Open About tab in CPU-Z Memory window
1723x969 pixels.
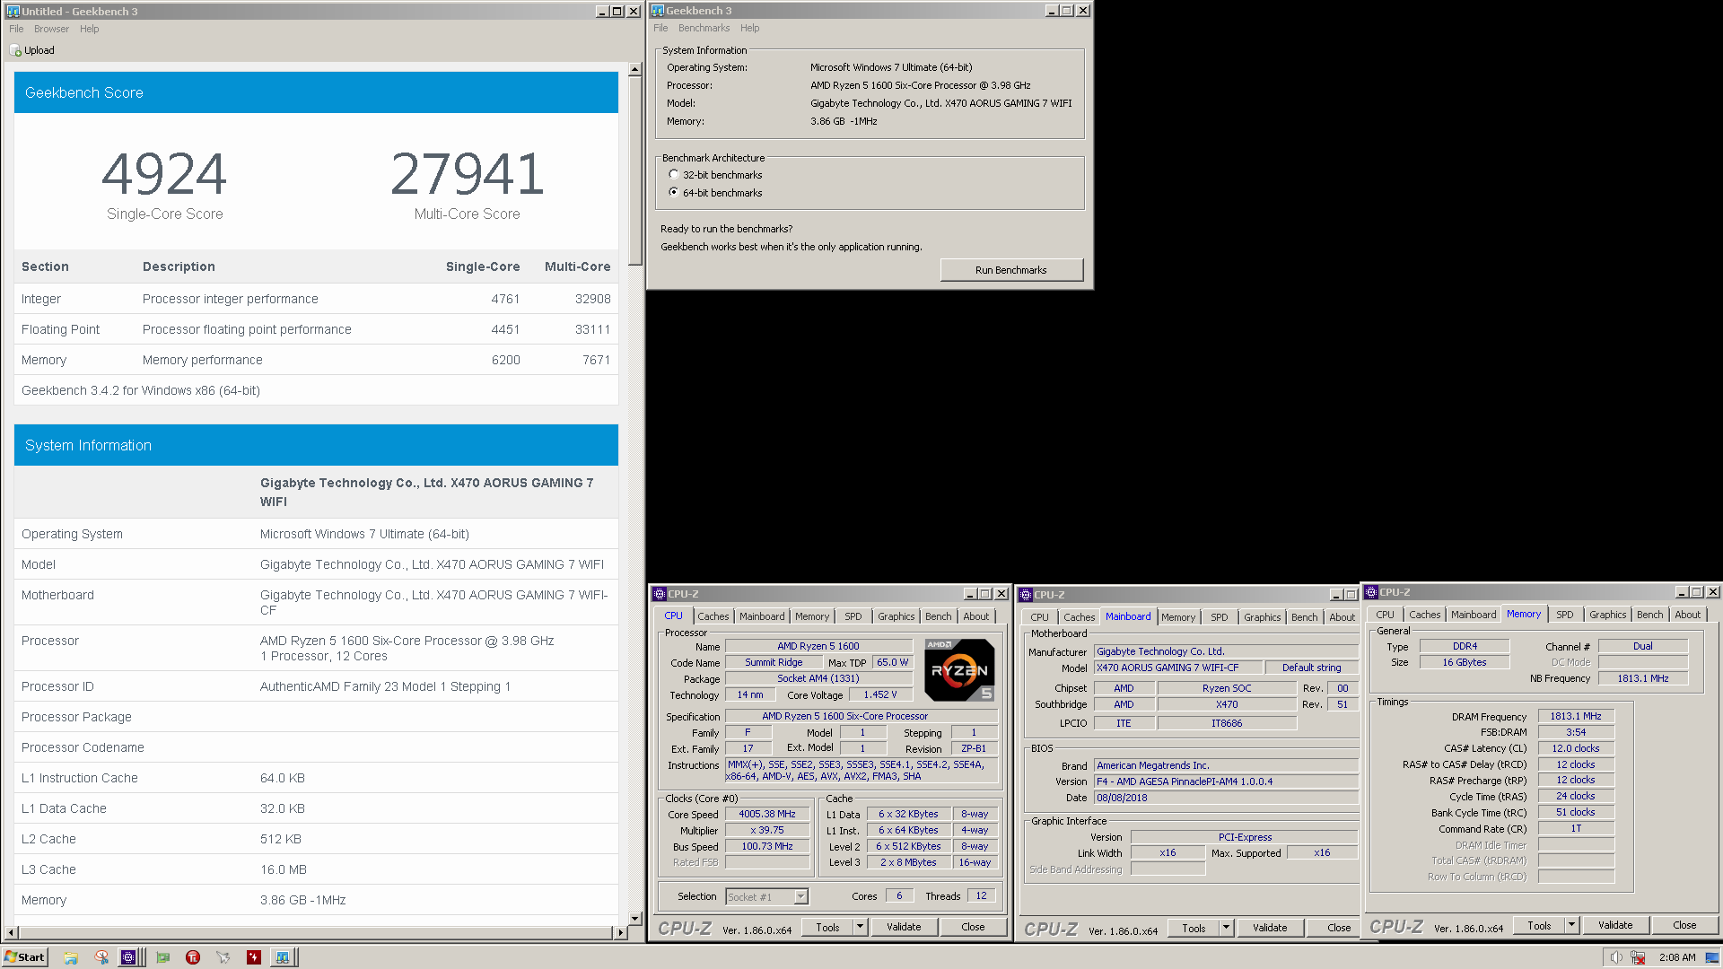1688,615
